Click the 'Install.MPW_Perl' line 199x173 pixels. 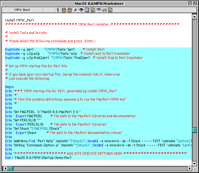[19, 20]
